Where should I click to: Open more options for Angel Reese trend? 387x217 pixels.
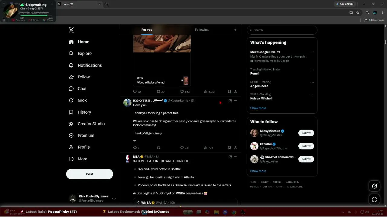click(x=312, y=82)
